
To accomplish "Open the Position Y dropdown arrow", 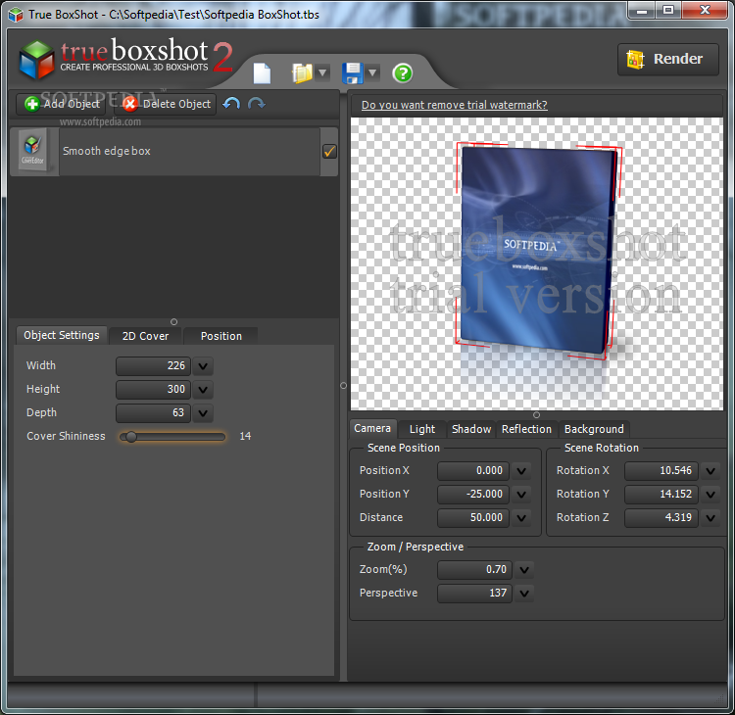I will pos(521,495).
